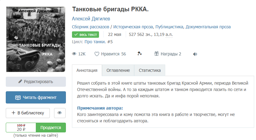Toggle the eye watch button beside library
256x140 pixels.
(x=60, y=113)
